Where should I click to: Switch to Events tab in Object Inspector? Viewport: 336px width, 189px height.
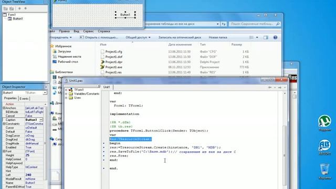click(x=24, y=99)
